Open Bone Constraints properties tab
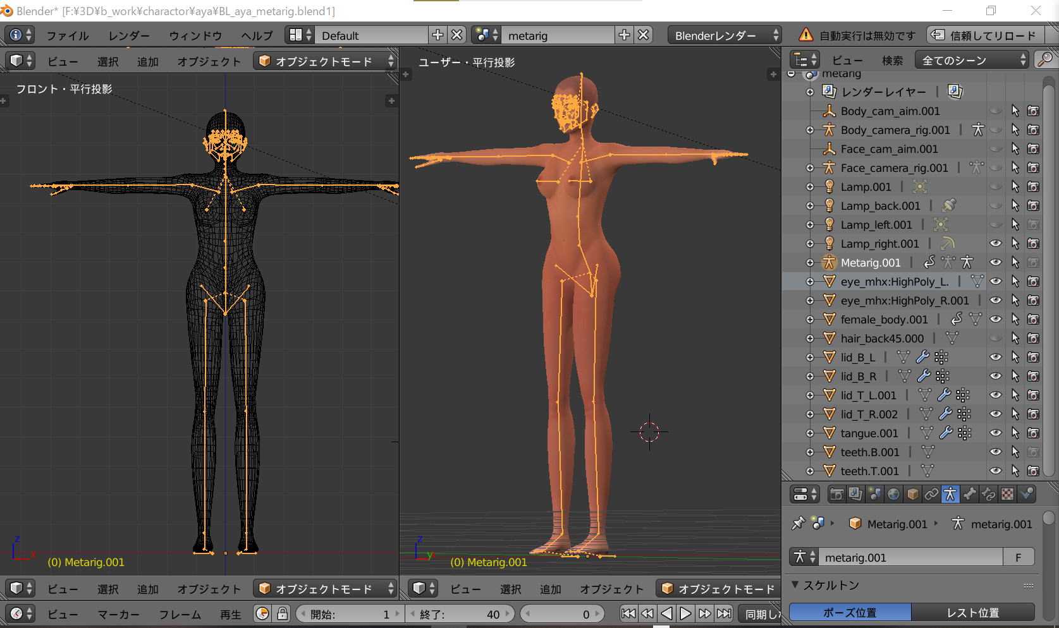1059x628 pixels. click(x=988, y=494)
